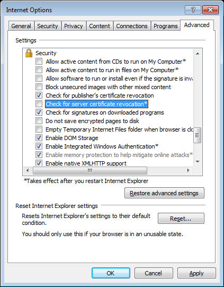
Task: Toggle Block unsecured images with mixed content
Action: [39, 87]
